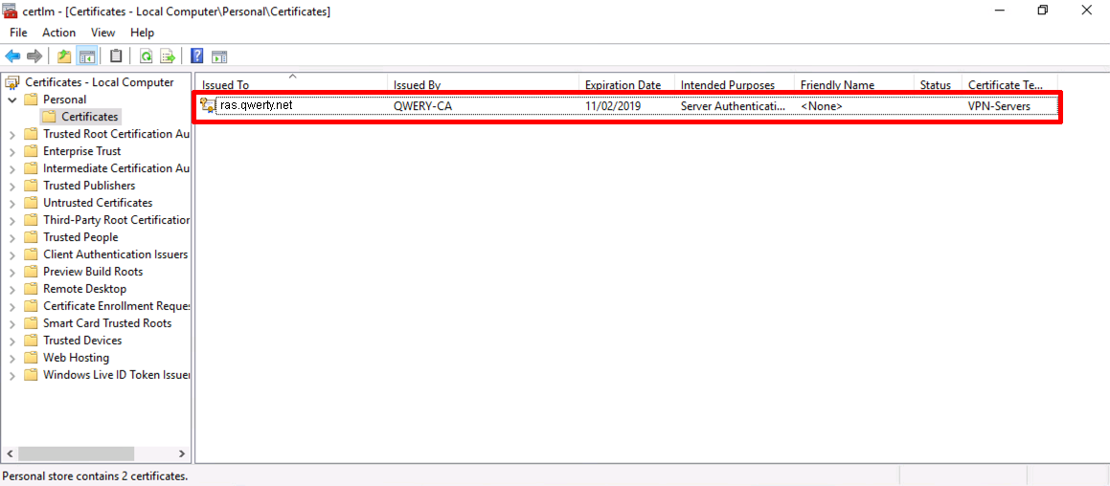The width and height of the screenshot is (1110, 486).
Task: Click the Smart Card Trusted Roots folder icon
Action: click(x=31, y=323)
